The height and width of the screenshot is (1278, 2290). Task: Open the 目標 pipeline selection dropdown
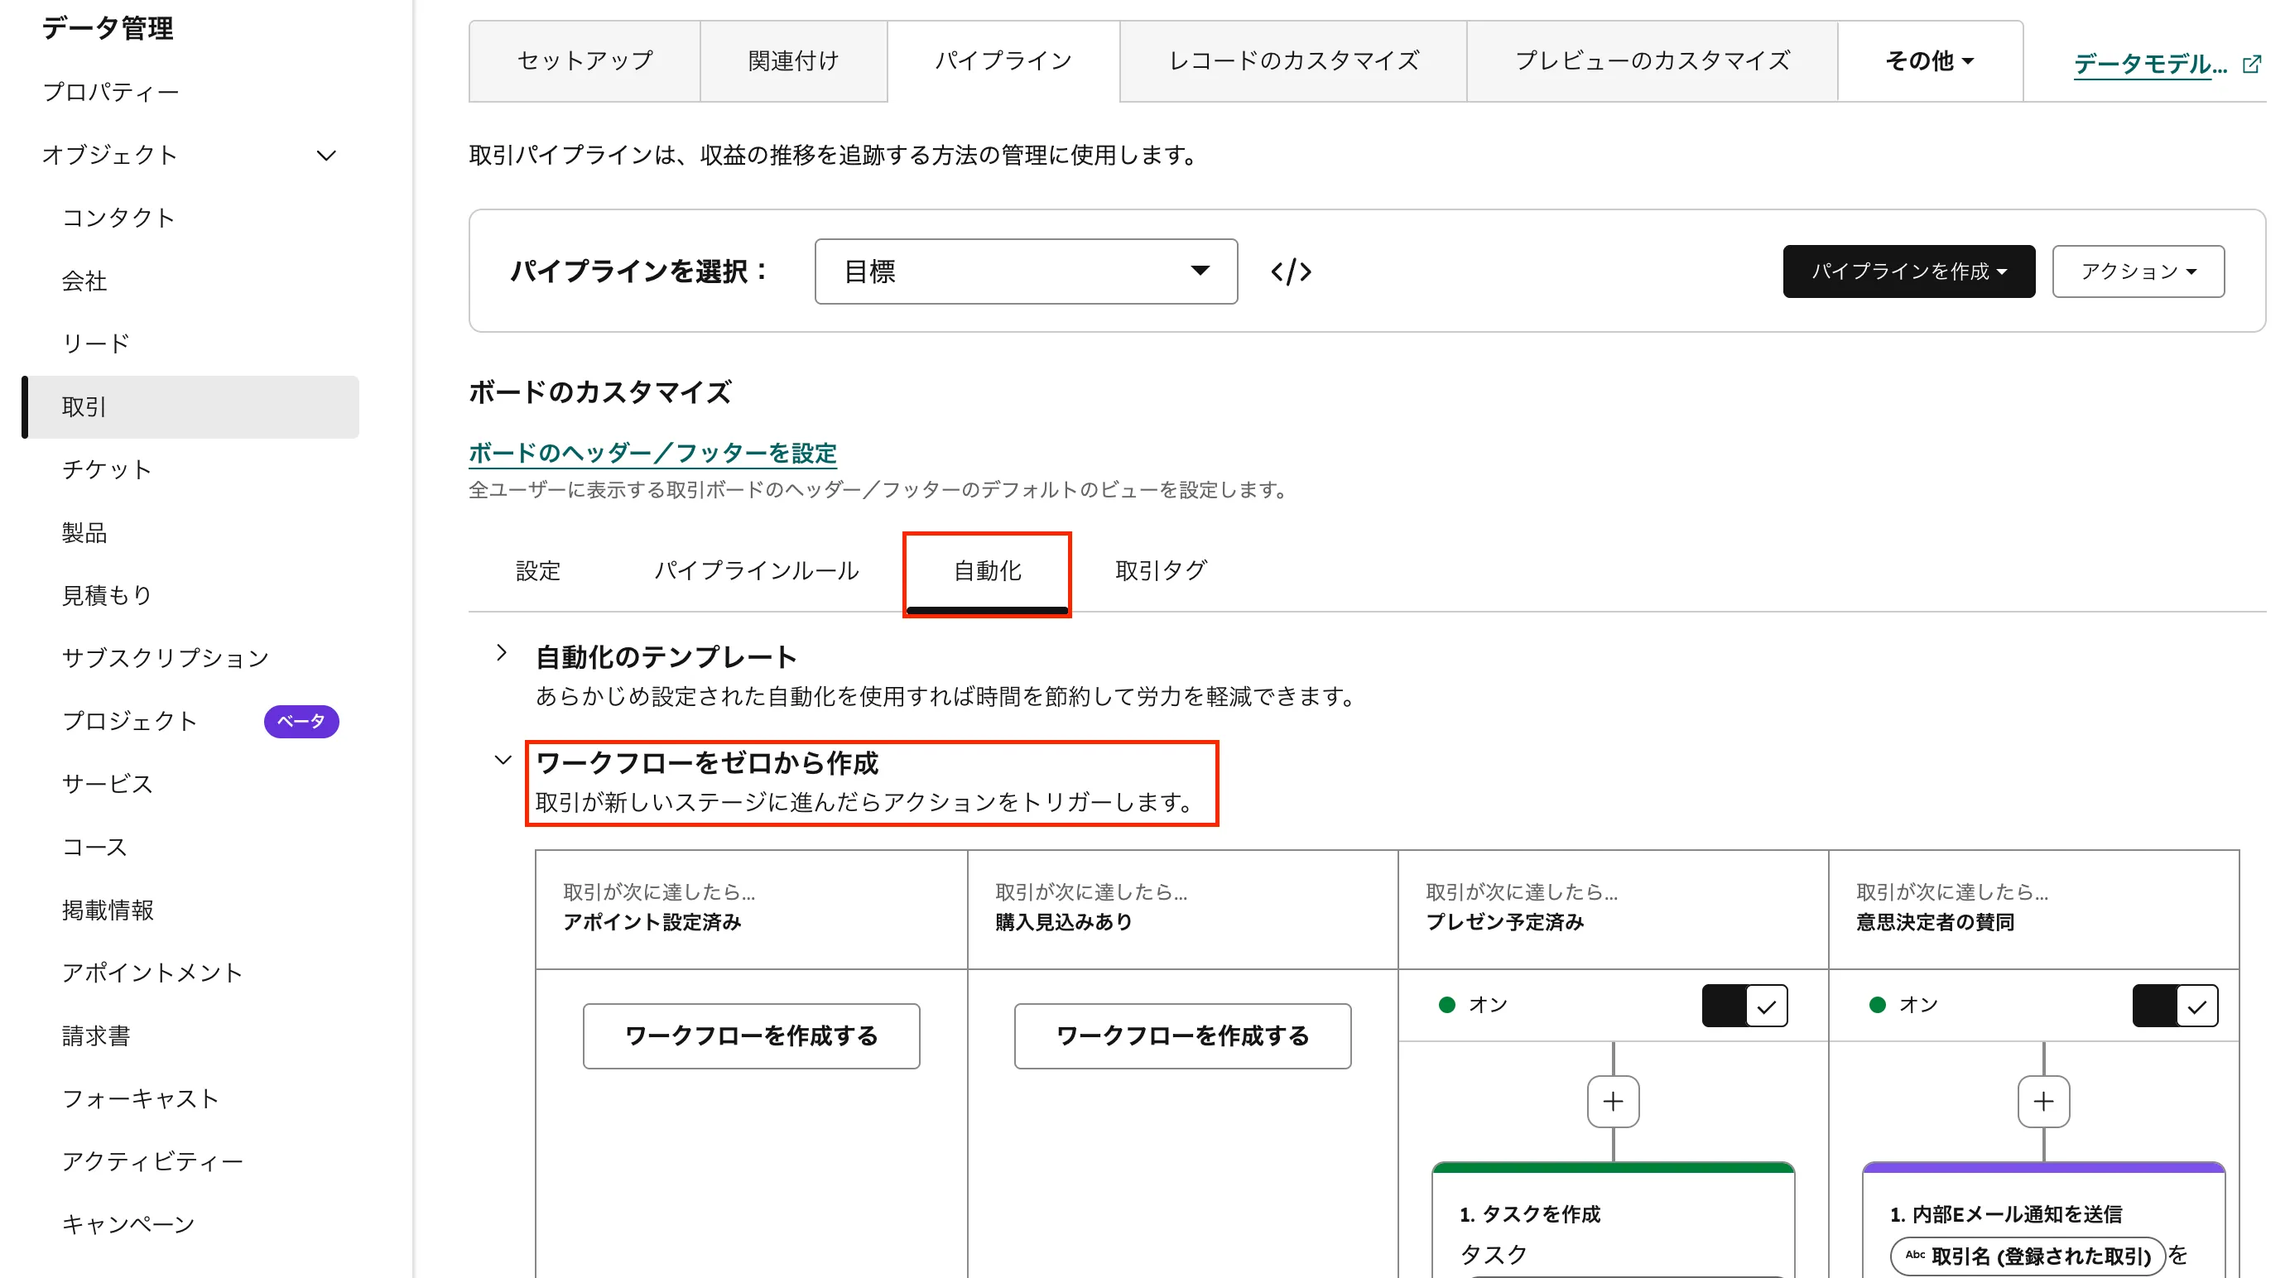click(1025, 272)
